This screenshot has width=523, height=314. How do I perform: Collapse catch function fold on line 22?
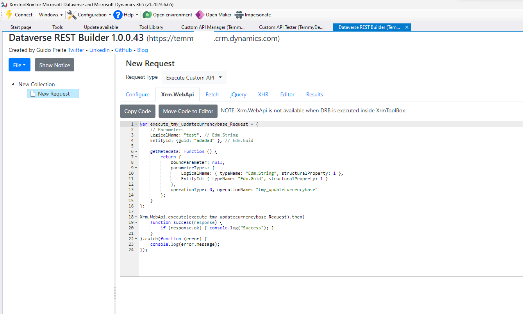point(136,239)
